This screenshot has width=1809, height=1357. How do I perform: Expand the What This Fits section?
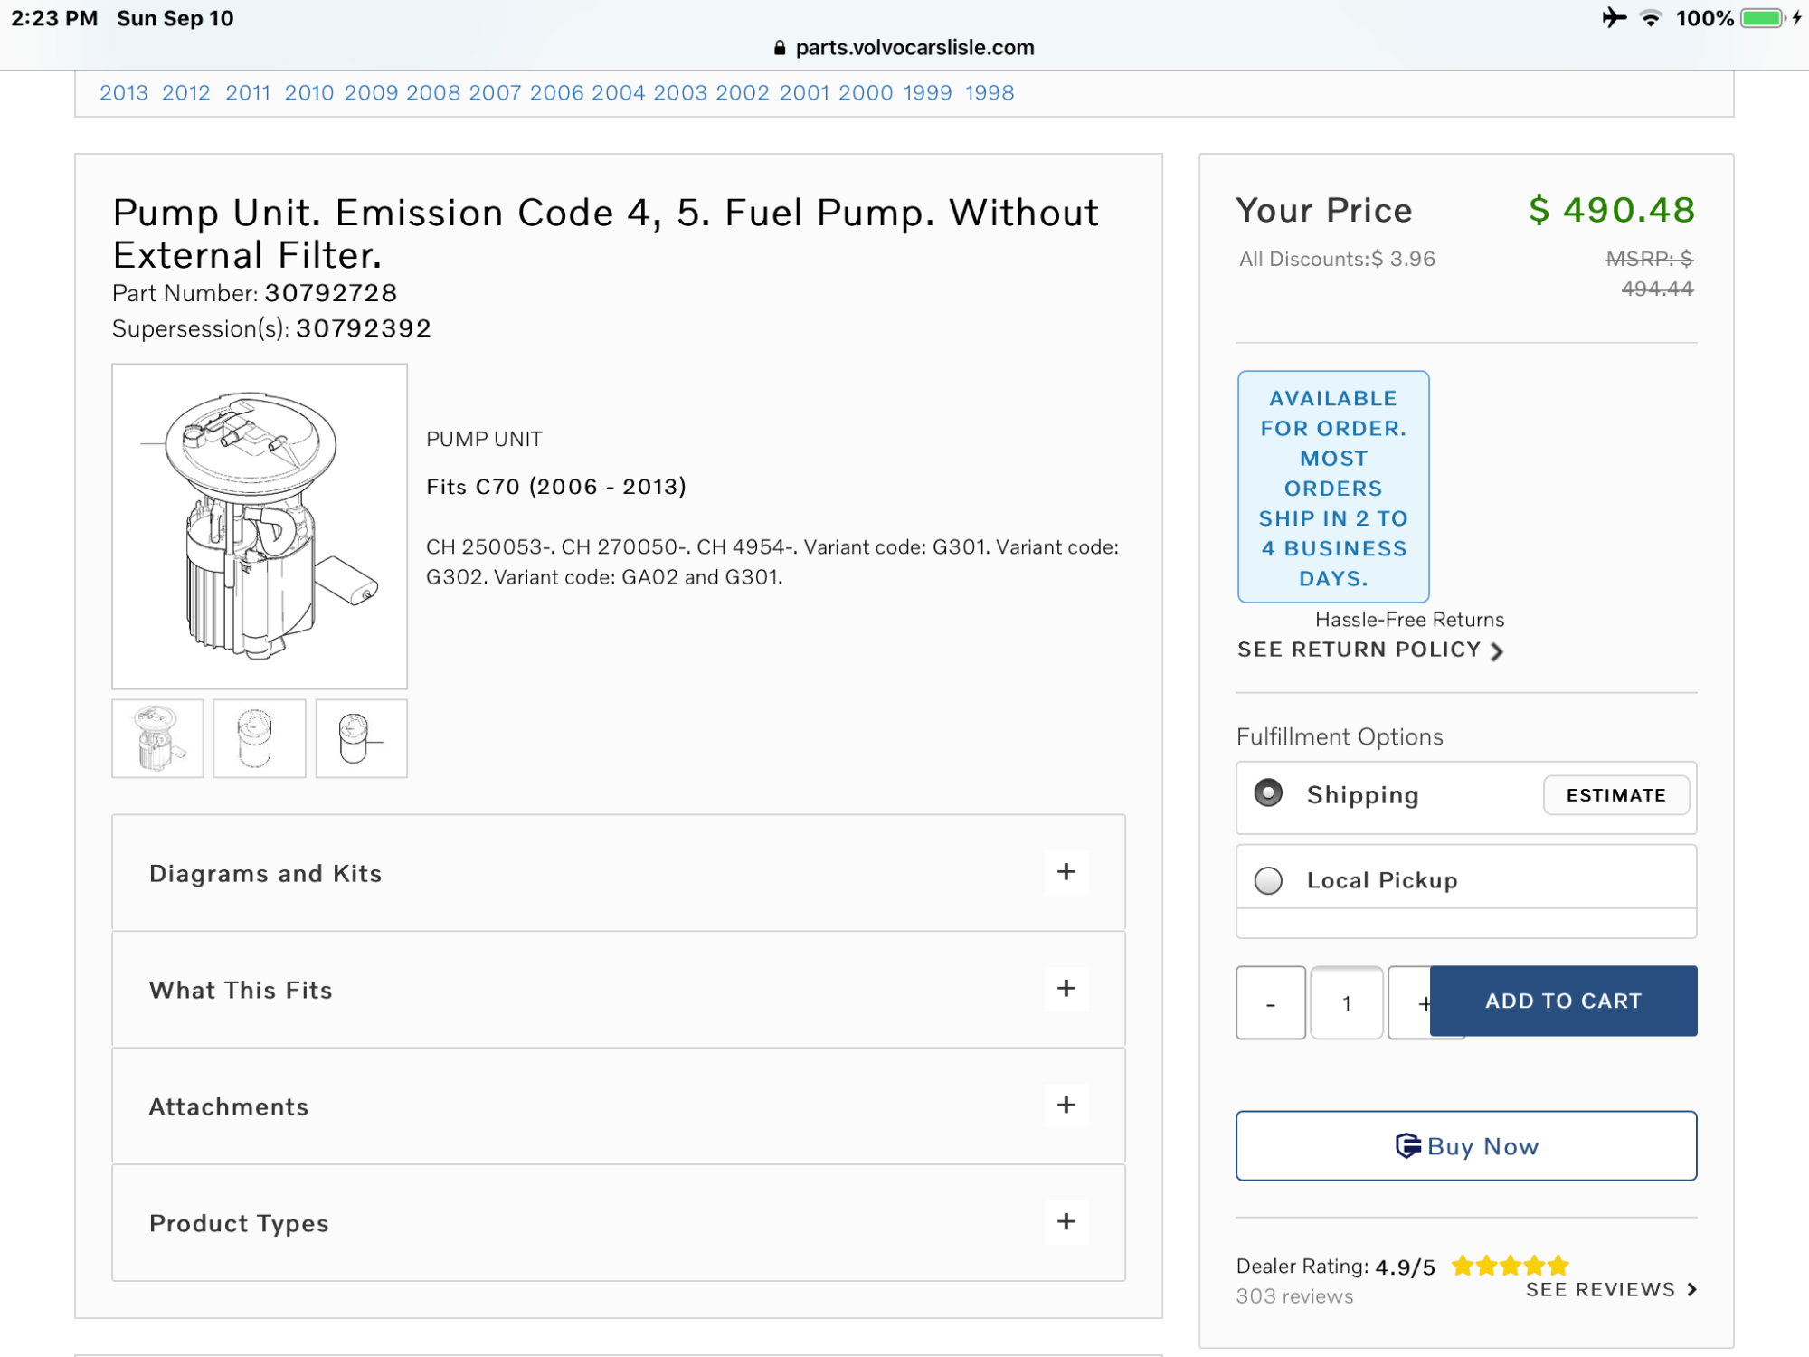(x=1066, y=989)
